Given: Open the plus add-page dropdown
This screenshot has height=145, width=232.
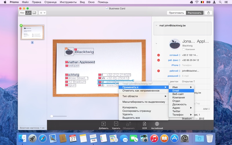Looking at the screenshot, I should [x=42, y=13].
